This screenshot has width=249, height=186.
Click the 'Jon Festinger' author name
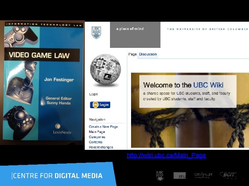[x=59, y=80]
